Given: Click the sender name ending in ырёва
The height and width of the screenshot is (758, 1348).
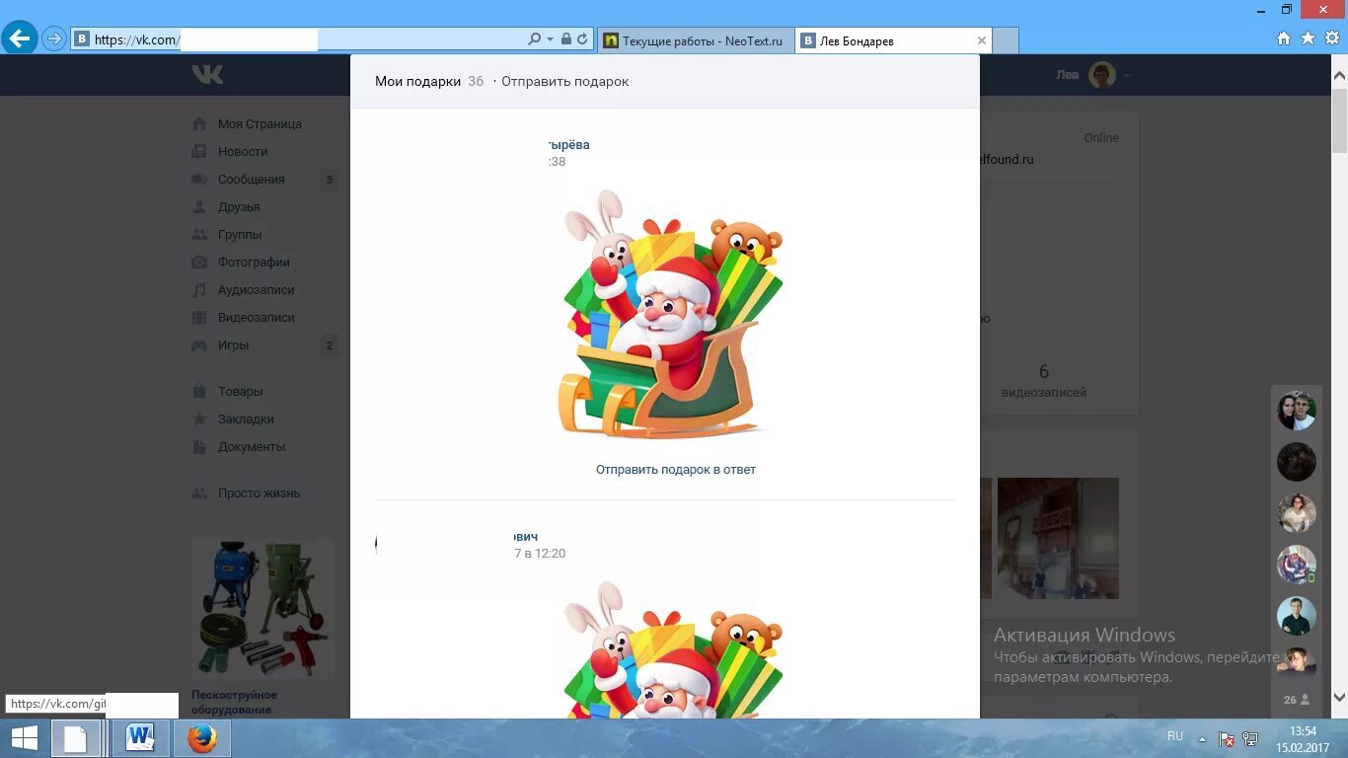Looking at the screenshot, I should (568, 144).
